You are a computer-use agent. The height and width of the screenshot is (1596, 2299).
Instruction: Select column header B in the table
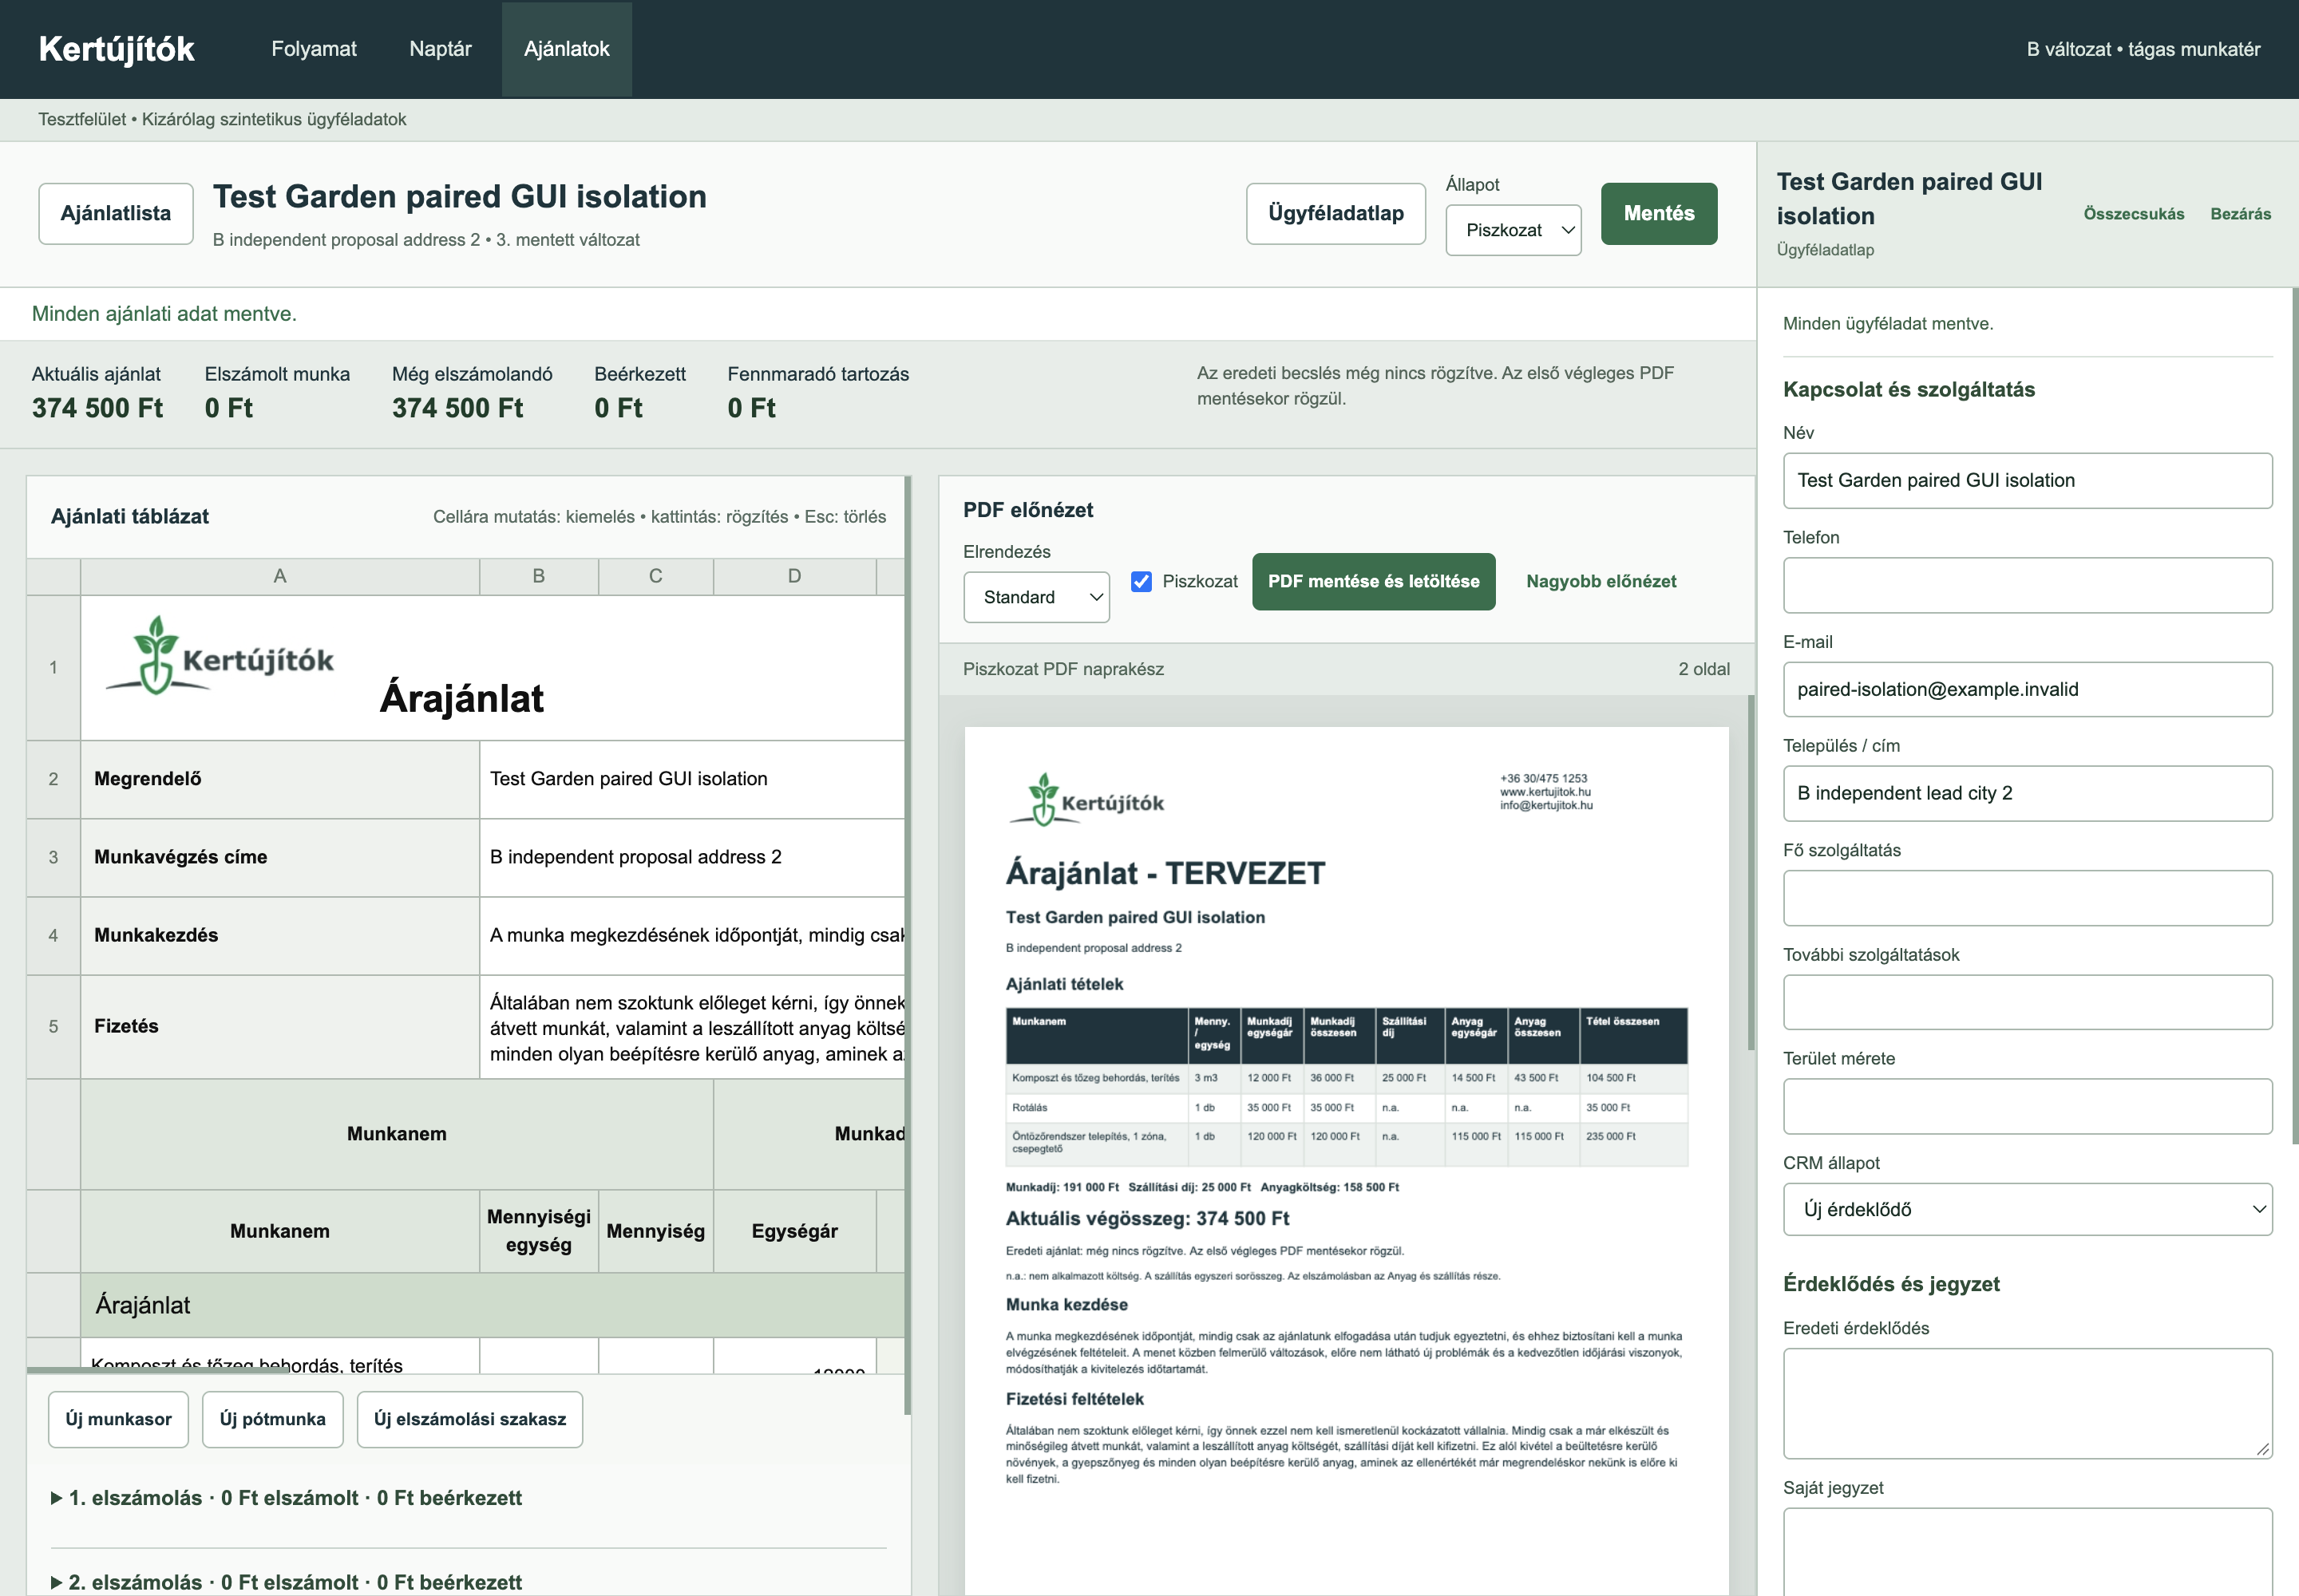click(538, 576)
